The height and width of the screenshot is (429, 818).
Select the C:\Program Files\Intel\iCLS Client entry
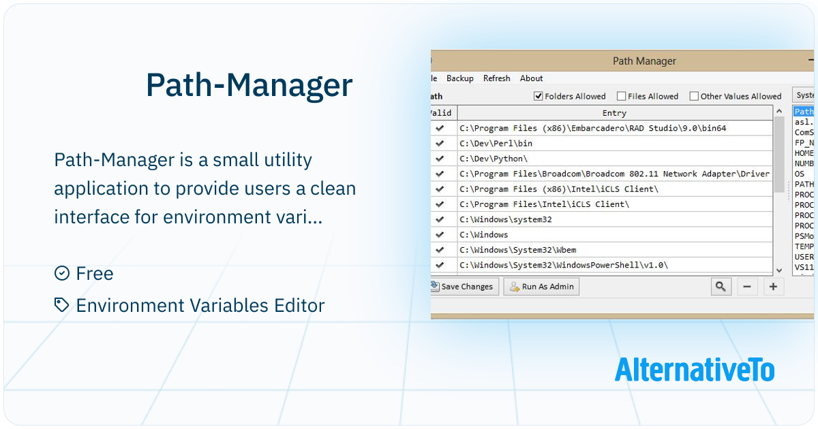(614, 204)
